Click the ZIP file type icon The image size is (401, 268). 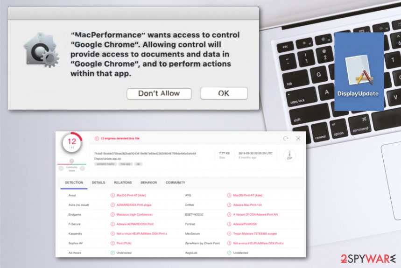point(289,155)
